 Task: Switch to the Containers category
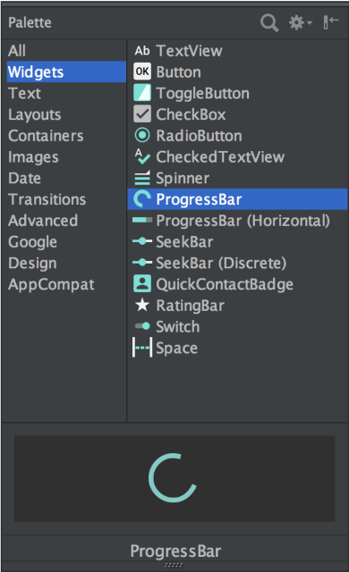tap(46, 136)
